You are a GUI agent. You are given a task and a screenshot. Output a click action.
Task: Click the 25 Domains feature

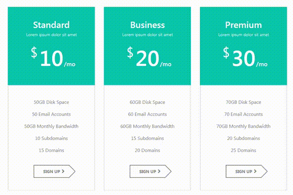[x=243, y=150]
